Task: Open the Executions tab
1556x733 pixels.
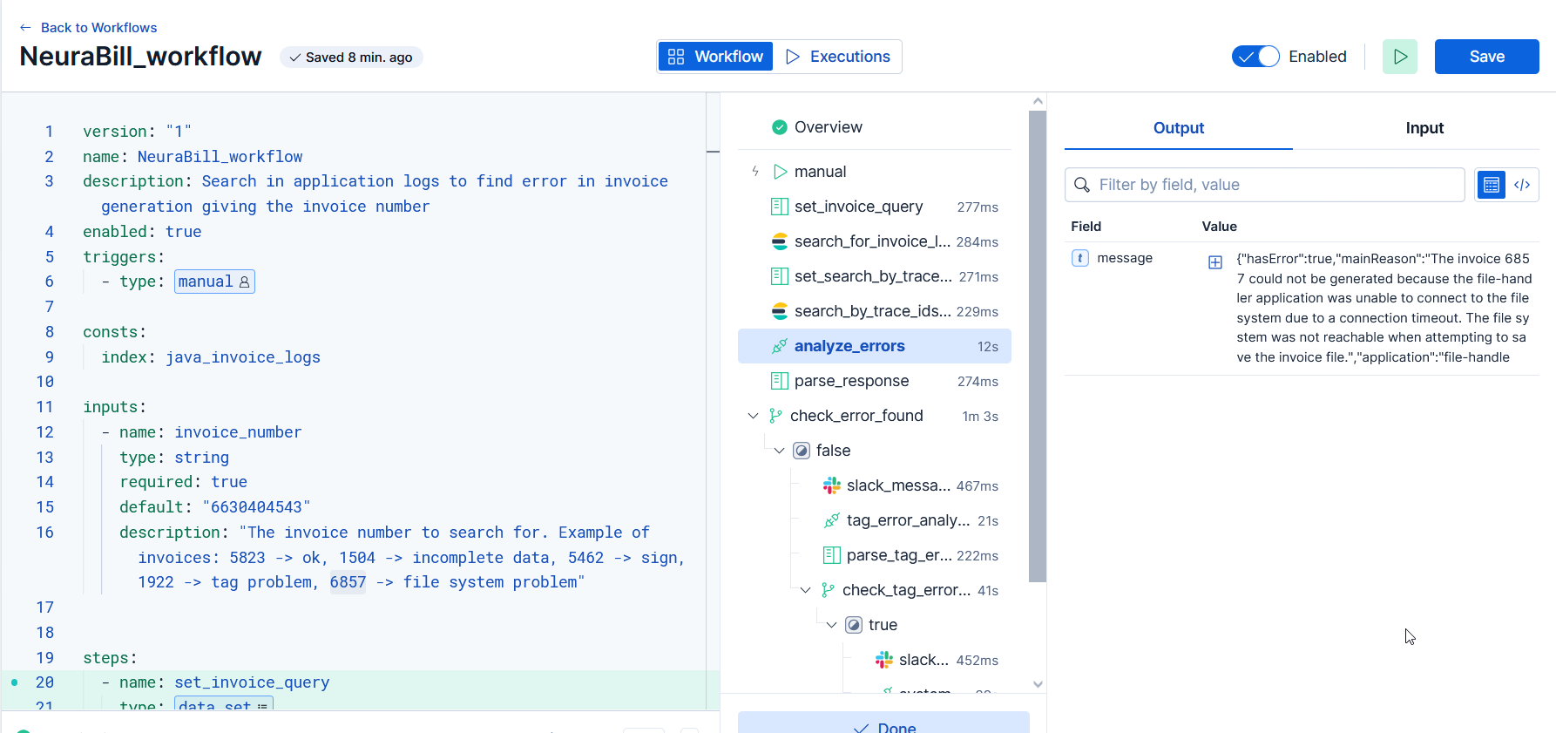Action: click(x=838, y=57)
